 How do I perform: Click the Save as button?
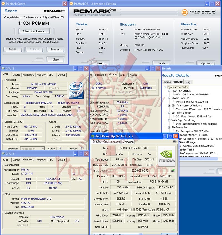pyautogui.click(x=56, y=50)
